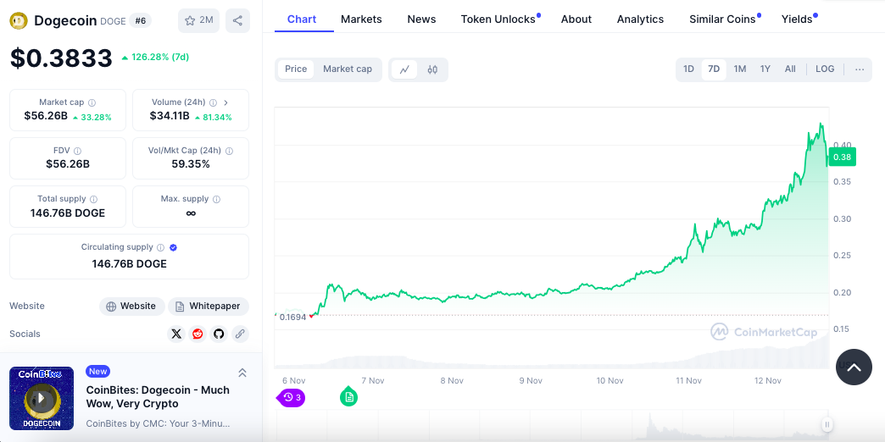Click the scroll-to-top arrow button

[854, 367]
